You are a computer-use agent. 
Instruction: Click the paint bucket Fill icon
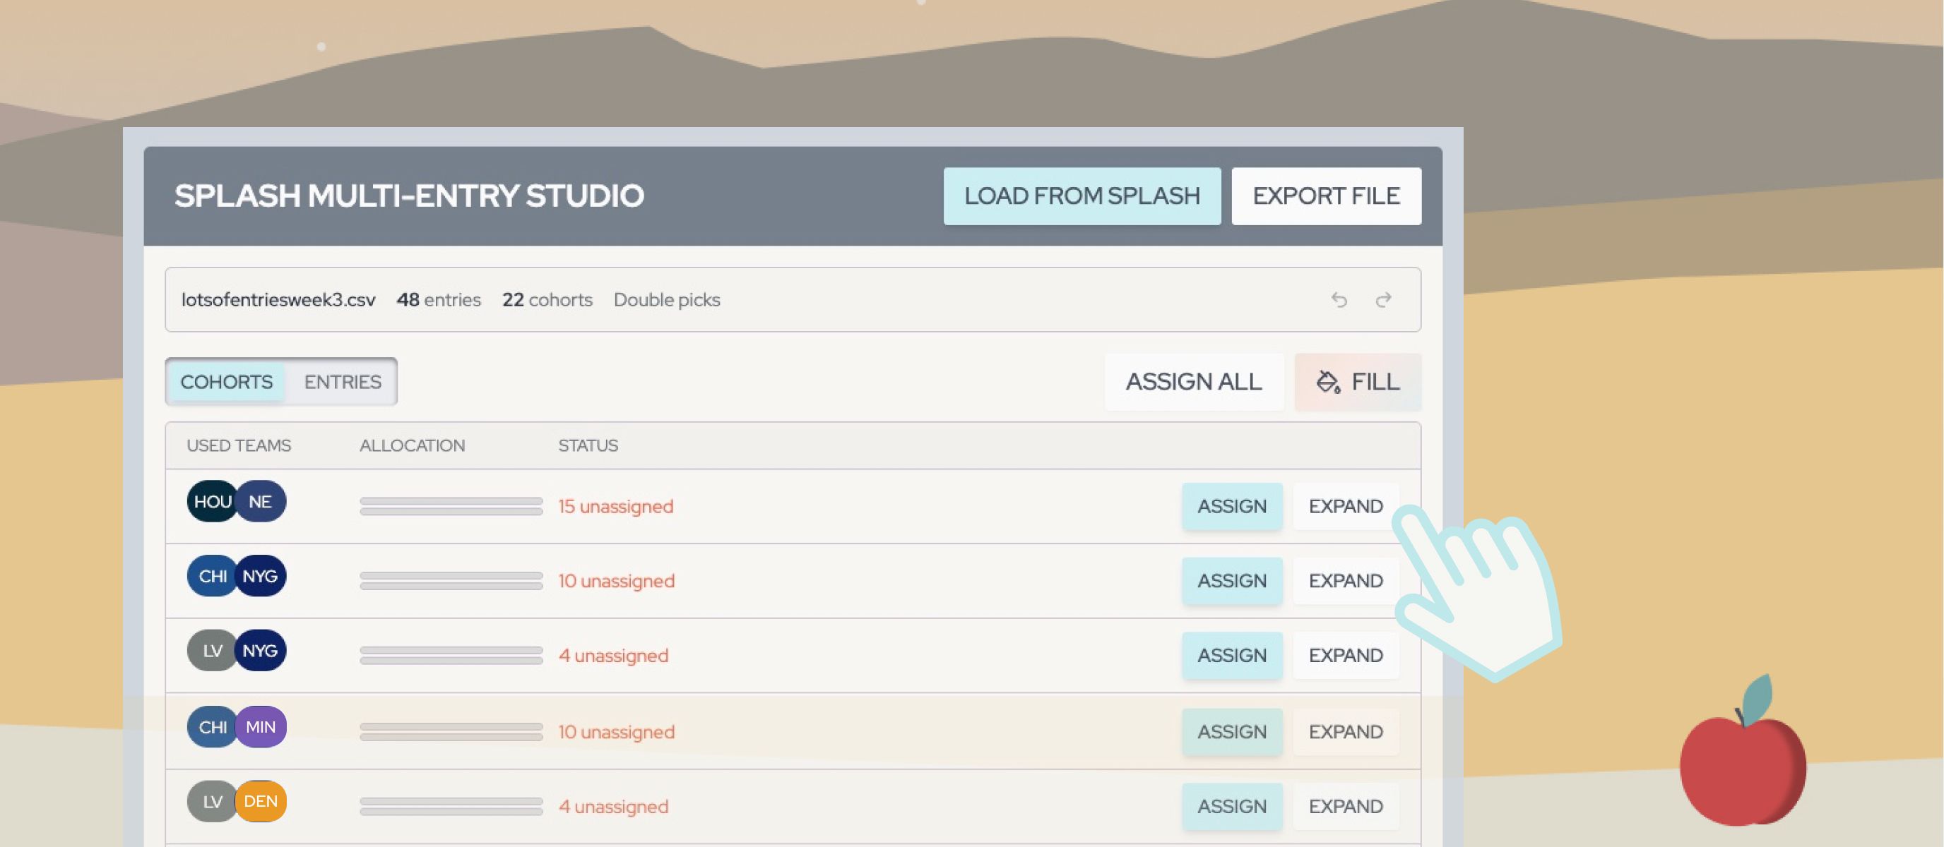pyautogui.click(x=1328, y=382)
